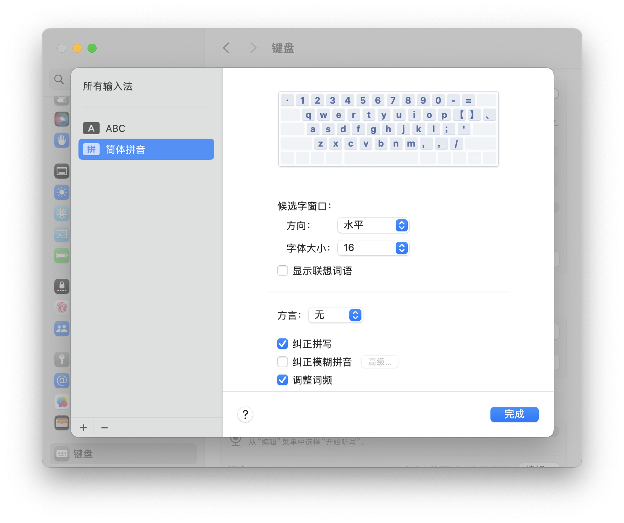
Task: Open Wallet & Apple Pay icon in sidebar
Action: pyautogui.click(x=62, y=423)
